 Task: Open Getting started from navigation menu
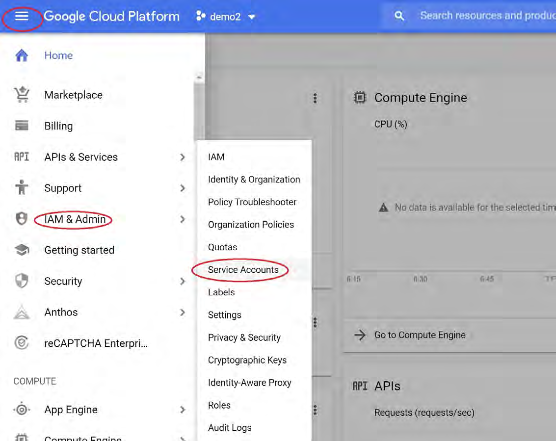point(79,250)
